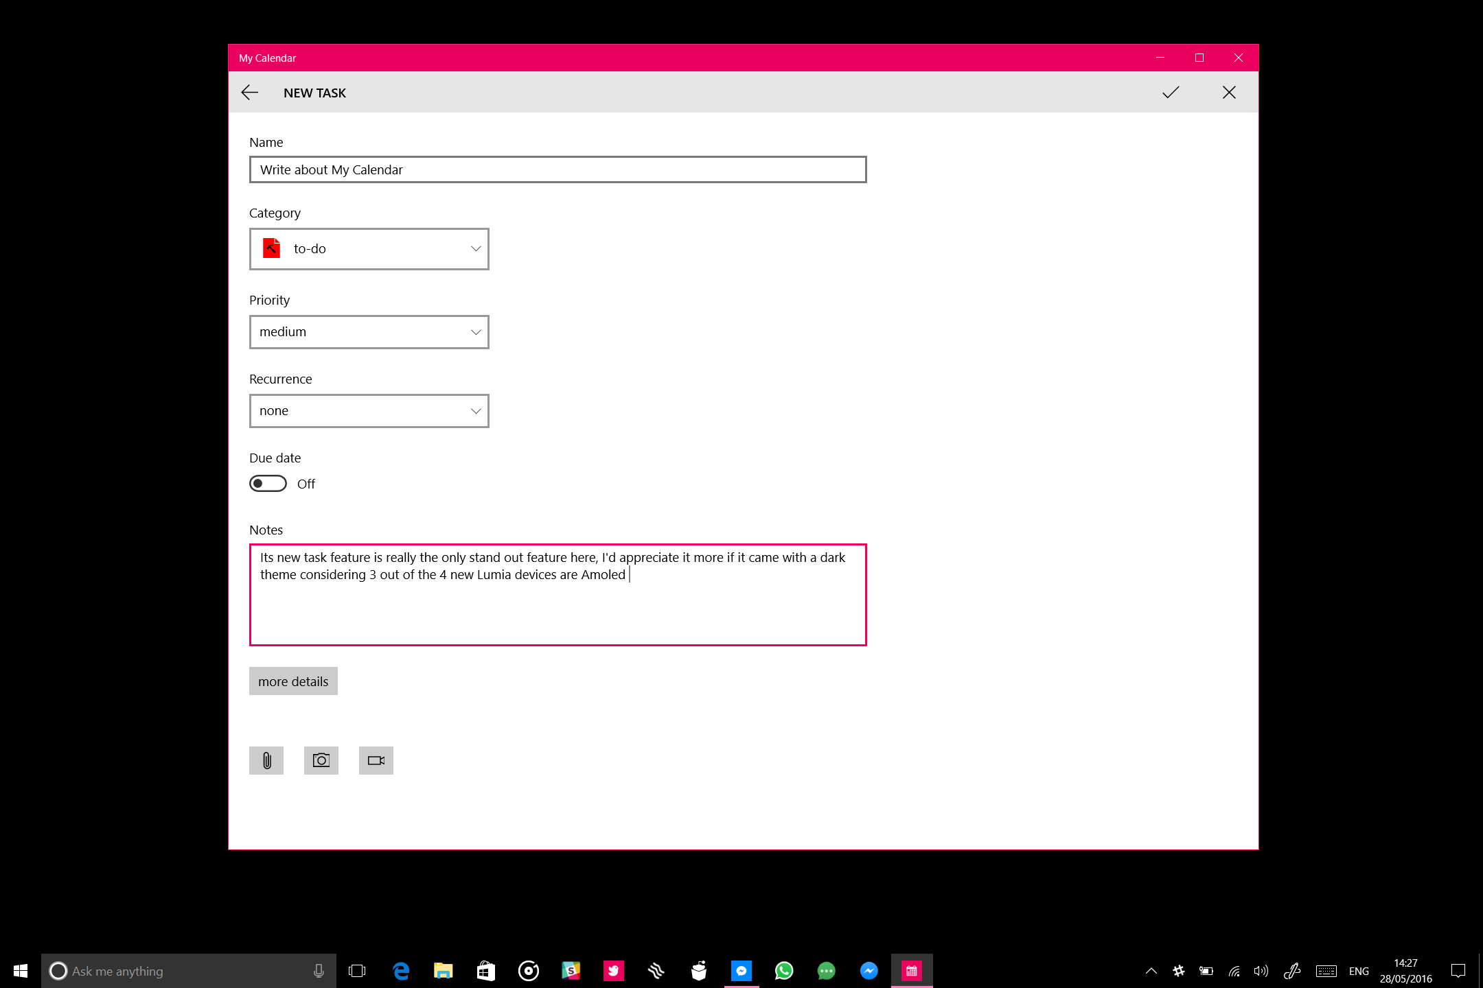The height and width of the screenshot is (988, 1483).
Task: Open the Priority dropdown showing medium
Action: [x=369, y=332]
